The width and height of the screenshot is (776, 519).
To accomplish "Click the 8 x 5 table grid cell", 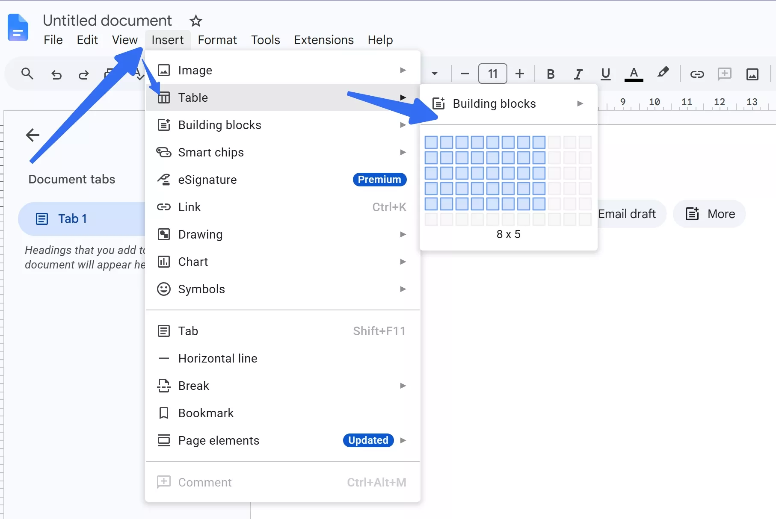I will tap(539, 204).
